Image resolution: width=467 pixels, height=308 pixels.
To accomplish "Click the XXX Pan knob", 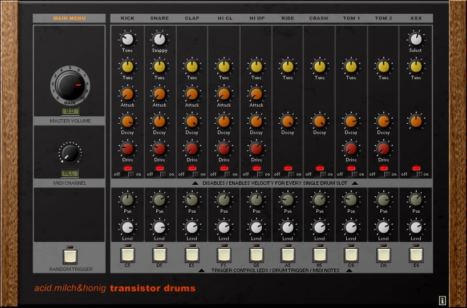I will pyautogui.click(x=416, y=200).
